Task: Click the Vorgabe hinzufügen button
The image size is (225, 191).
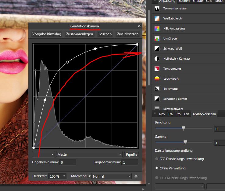Action: click(x=46, y=34)
